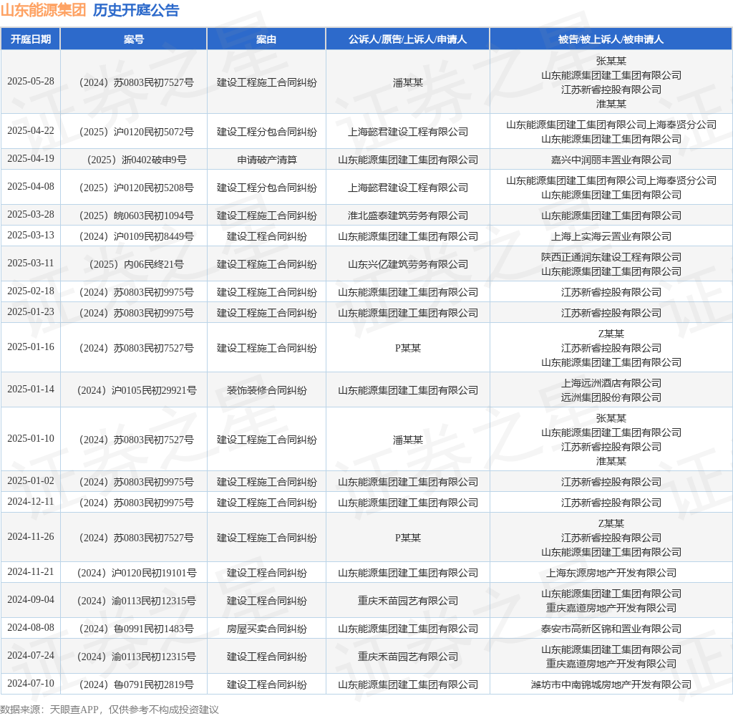
Task: Select the 公诉人/原告/上诉人/申请人 column header
Action: pos(407,39)
